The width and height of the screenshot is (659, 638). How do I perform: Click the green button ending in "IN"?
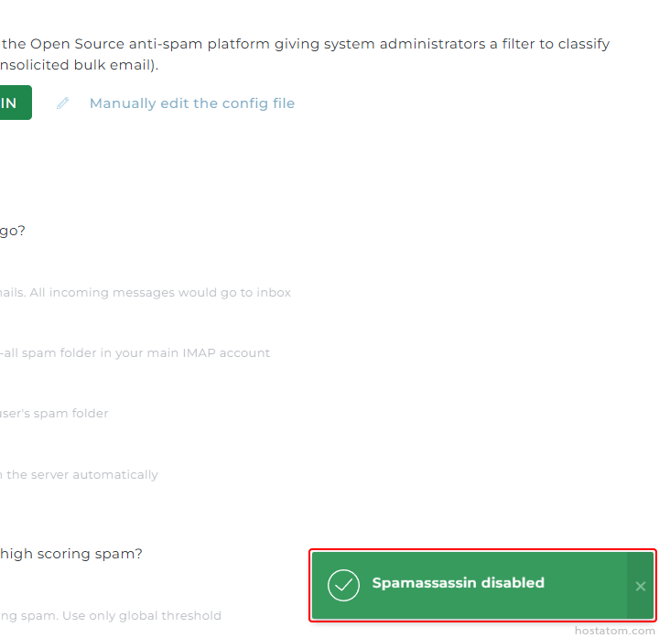click(x=13, y=103)
